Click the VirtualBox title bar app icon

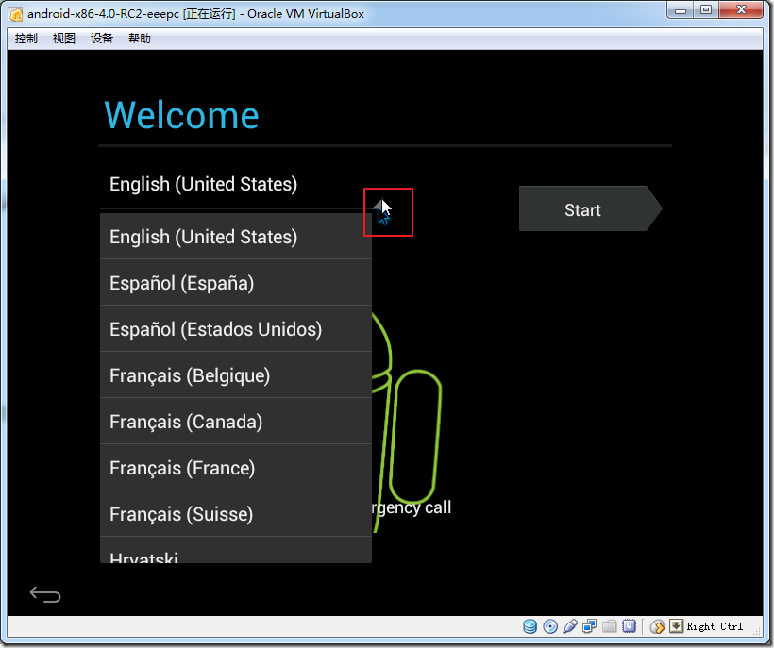[x=16, y=14]
